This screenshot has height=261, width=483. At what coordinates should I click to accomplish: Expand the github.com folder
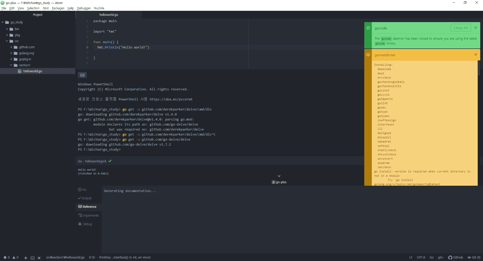coord(11,47)
